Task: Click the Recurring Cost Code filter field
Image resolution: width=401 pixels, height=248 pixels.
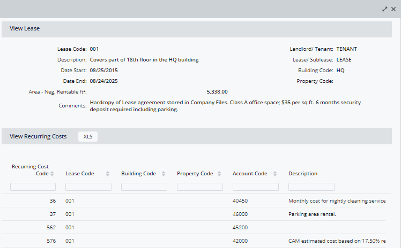Action: (33, 187)
